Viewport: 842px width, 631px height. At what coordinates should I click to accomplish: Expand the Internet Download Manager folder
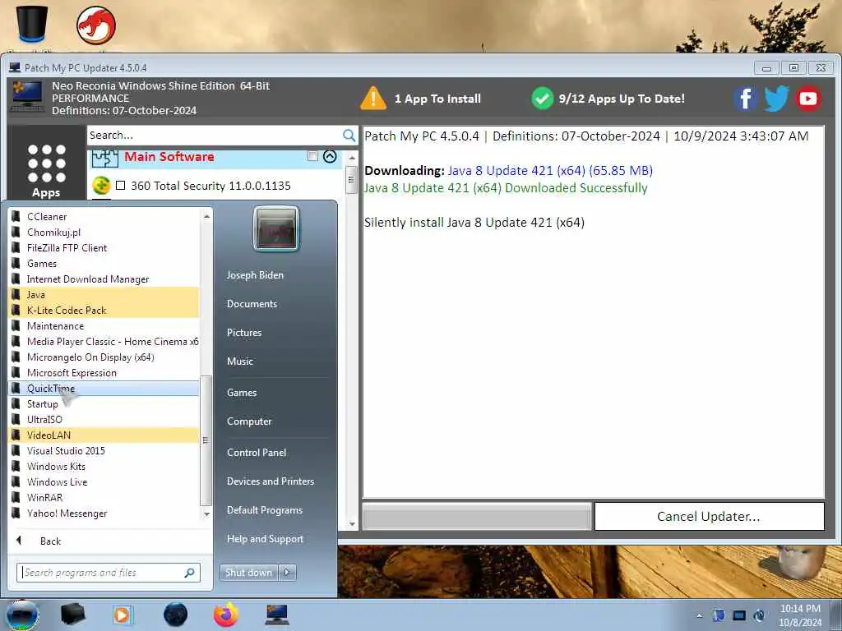[x=104, y=279]
